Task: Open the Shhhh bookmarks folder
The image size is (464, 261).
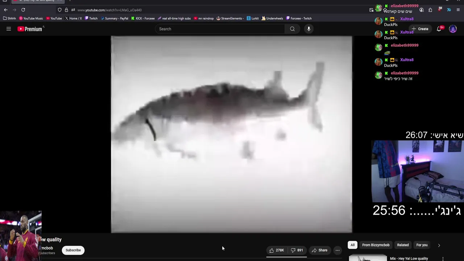Action: 9,18
